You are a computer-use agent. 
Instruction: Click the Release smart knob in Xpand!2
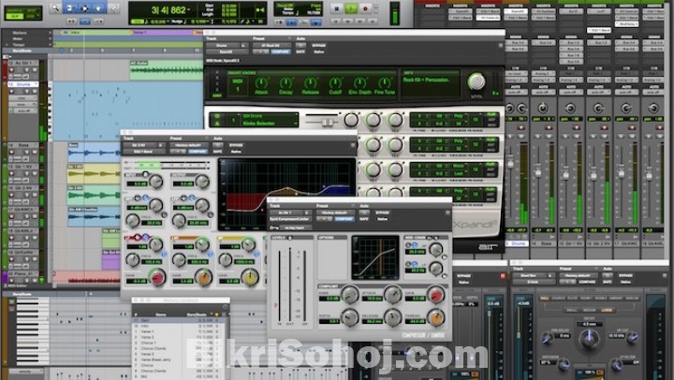click(x=311, y=83)
